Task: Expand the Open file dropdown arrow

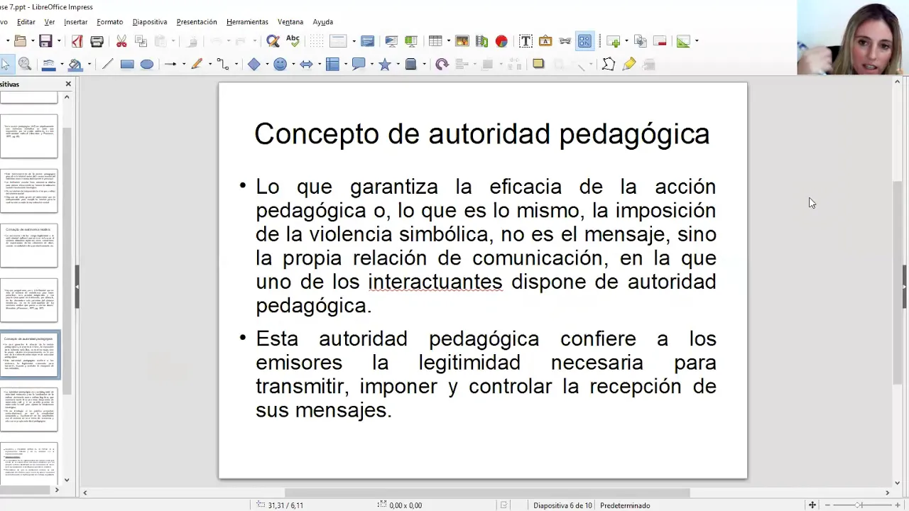Action: pos(31,41)
